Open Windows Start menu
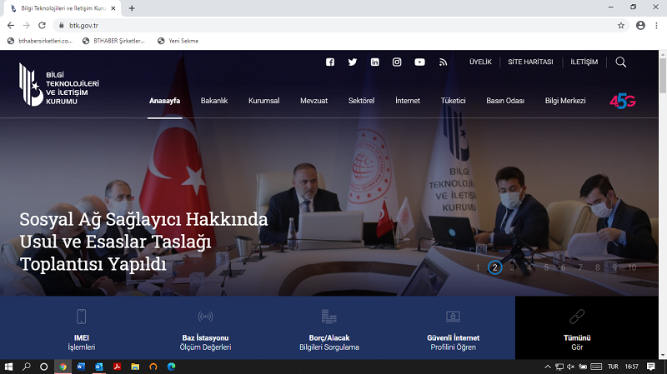Image resolution: width=667 pixels, height=374 pixels. [8, 367]
